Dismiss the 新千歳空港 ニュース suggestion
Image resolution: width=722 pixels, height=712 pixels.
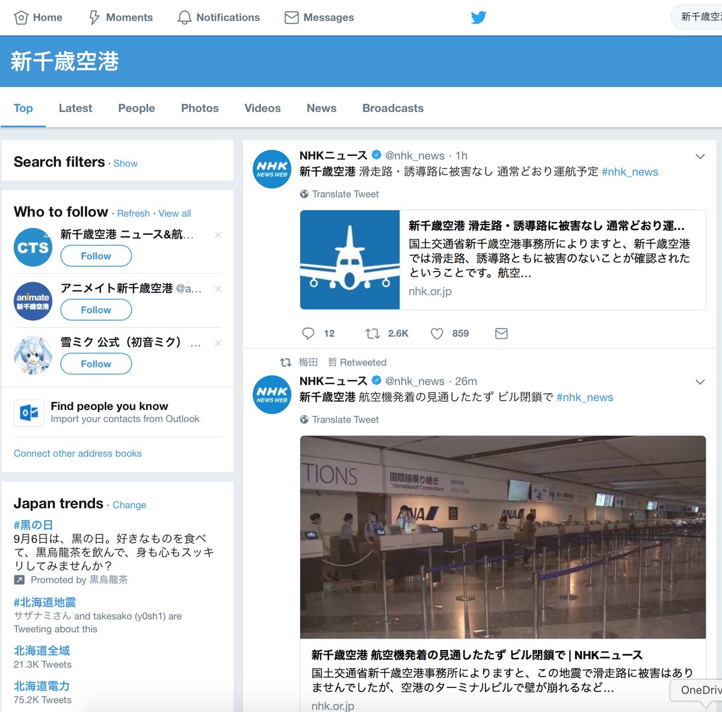pos(218,235)
